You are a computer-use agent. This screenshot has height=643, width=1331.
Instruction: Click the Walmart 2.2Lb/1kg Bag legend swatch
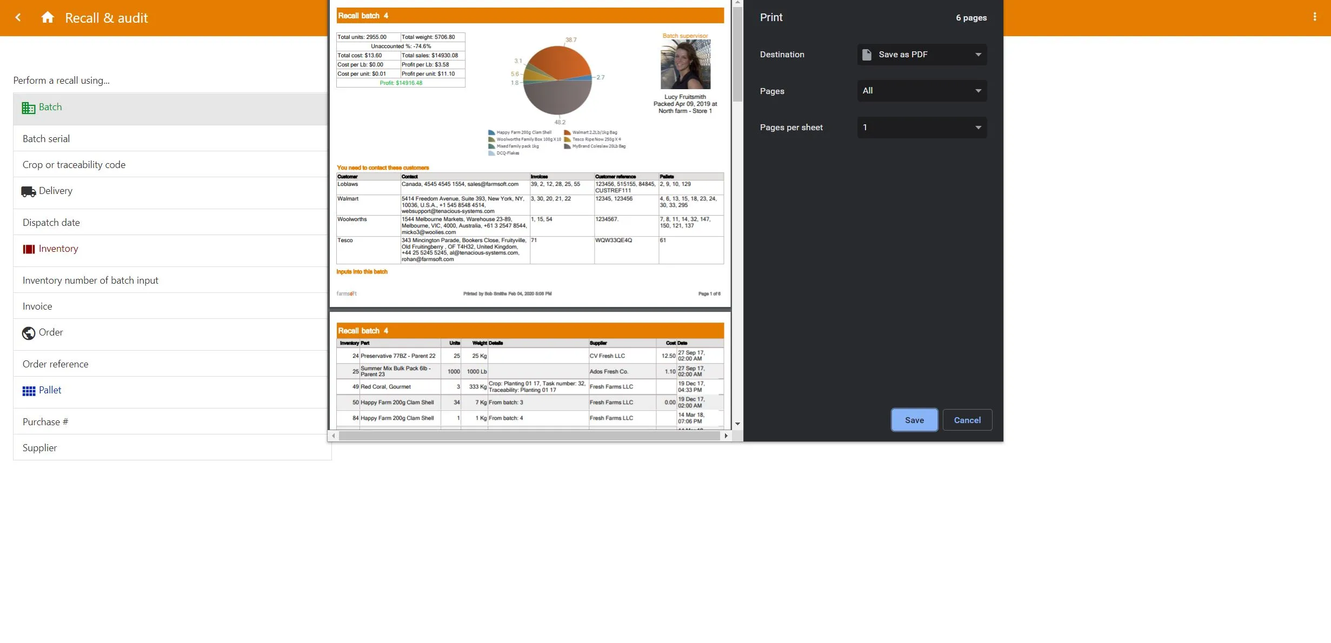(567, 132)
